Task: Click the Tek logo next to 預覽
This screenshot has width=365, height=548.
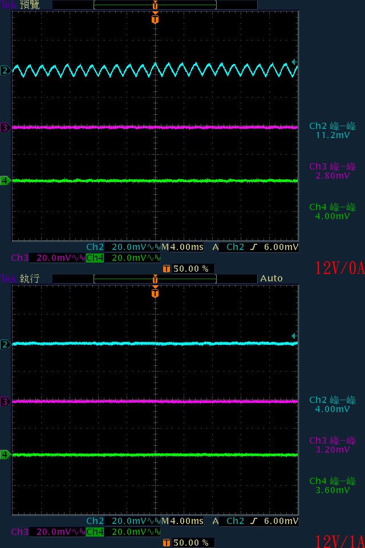Action: [9, 4]
